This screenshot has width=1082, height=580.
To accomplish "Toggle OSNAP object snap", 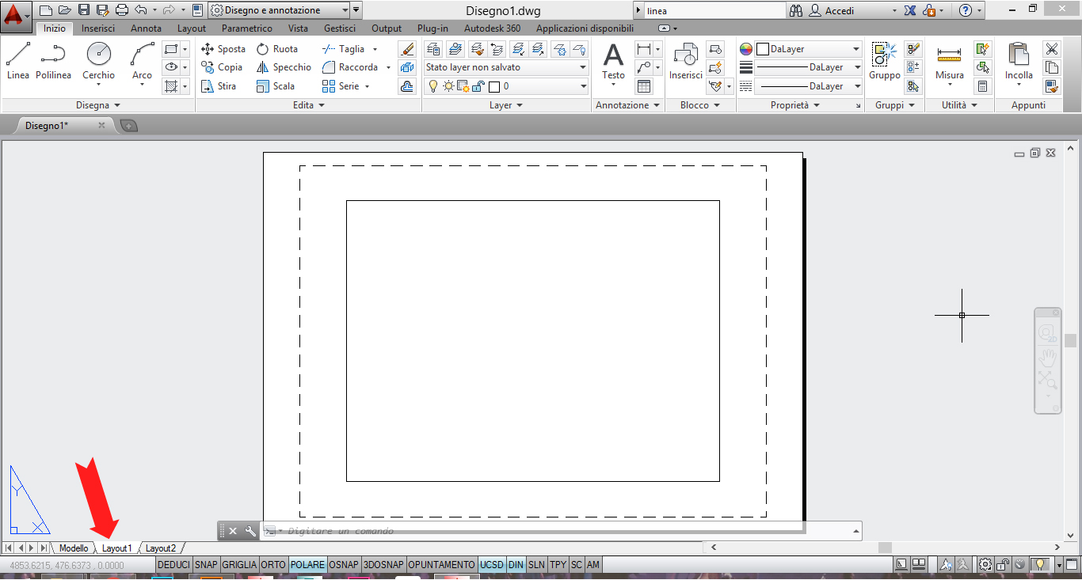I will [344, 565].
